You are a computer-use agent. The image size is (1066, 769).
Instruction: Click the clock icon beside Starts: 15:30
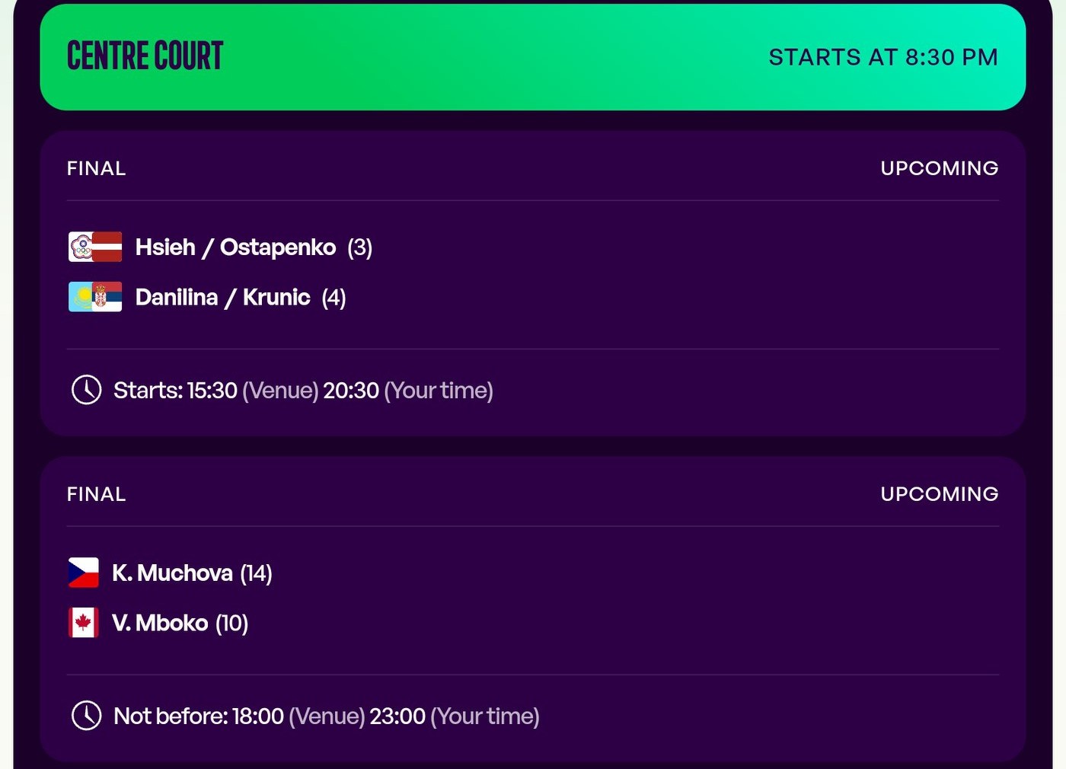coord(87,390)
